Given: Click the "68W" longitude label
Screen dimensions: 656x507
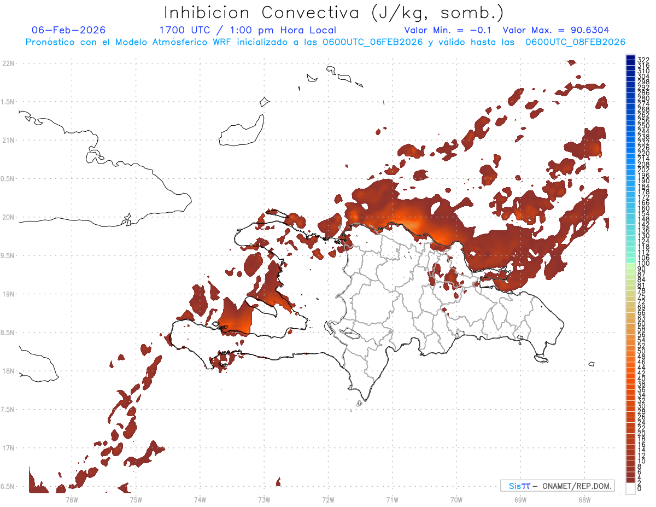Looking at the screenshot, I should point(584,499).
